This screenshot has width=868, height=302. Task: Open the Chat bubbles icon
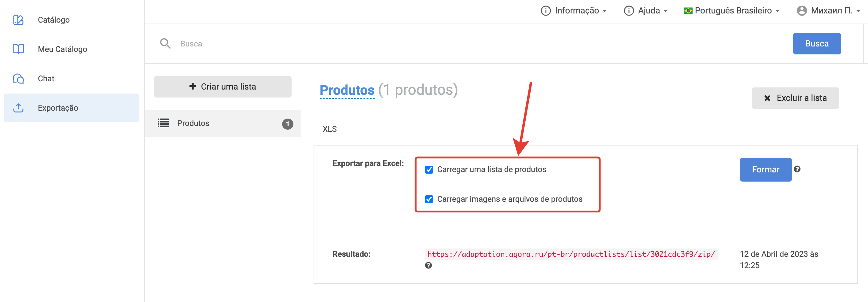(x=18, y=79)
